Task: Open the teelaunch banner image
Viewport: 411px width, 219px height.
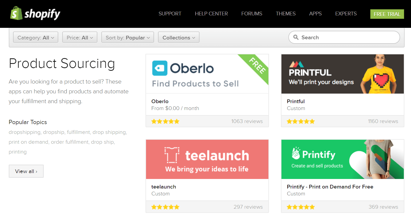Action: click(x=207, y=159)
